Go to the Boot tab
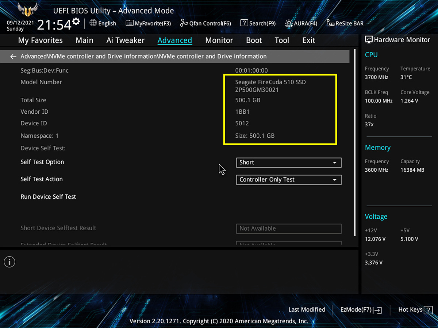Screen dimensions: 438x328 click(254, 40)
